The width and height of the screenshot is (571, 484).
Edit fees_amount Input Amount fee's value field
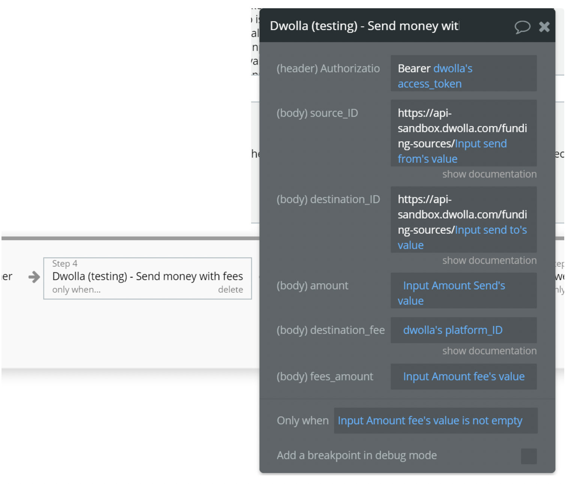click(463, 376)
